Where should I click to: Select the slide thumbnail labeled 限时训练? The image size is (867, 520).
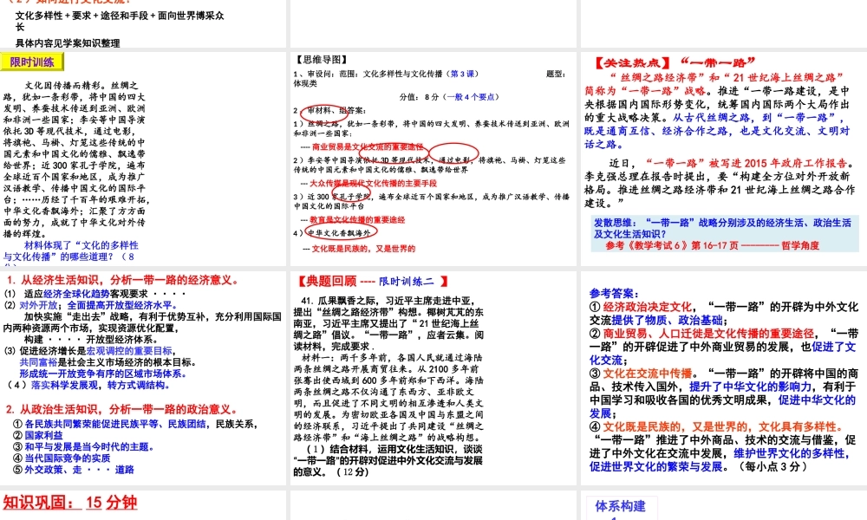point(143,159)
